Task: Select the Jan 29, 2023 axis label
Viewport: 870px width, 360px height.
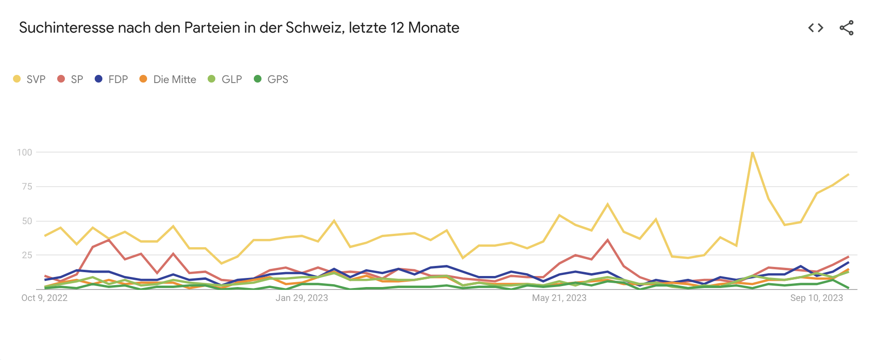Action: 302,298
